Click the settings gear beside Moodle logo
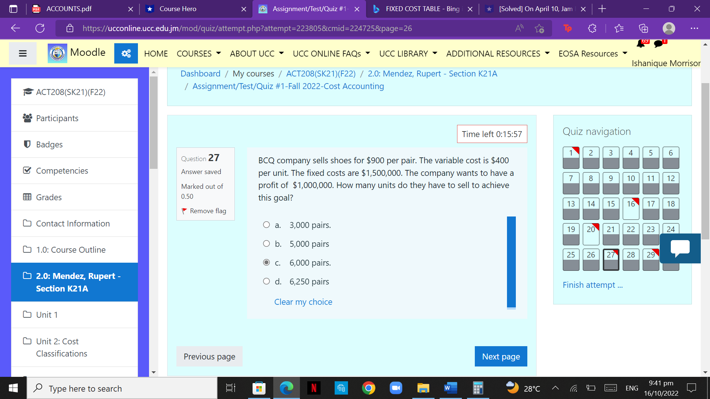This screenshot has width=710, height=399. point(126,53)
